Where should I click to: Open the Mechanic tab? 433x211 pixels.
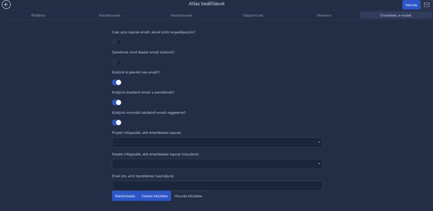click(x=324, y=15)
